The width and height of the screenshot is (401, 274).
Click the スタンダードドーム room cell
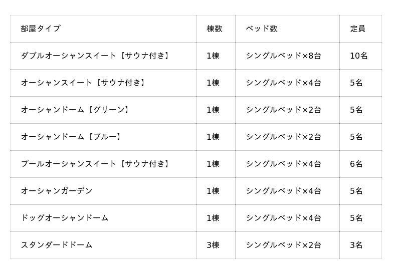point(57,245)
